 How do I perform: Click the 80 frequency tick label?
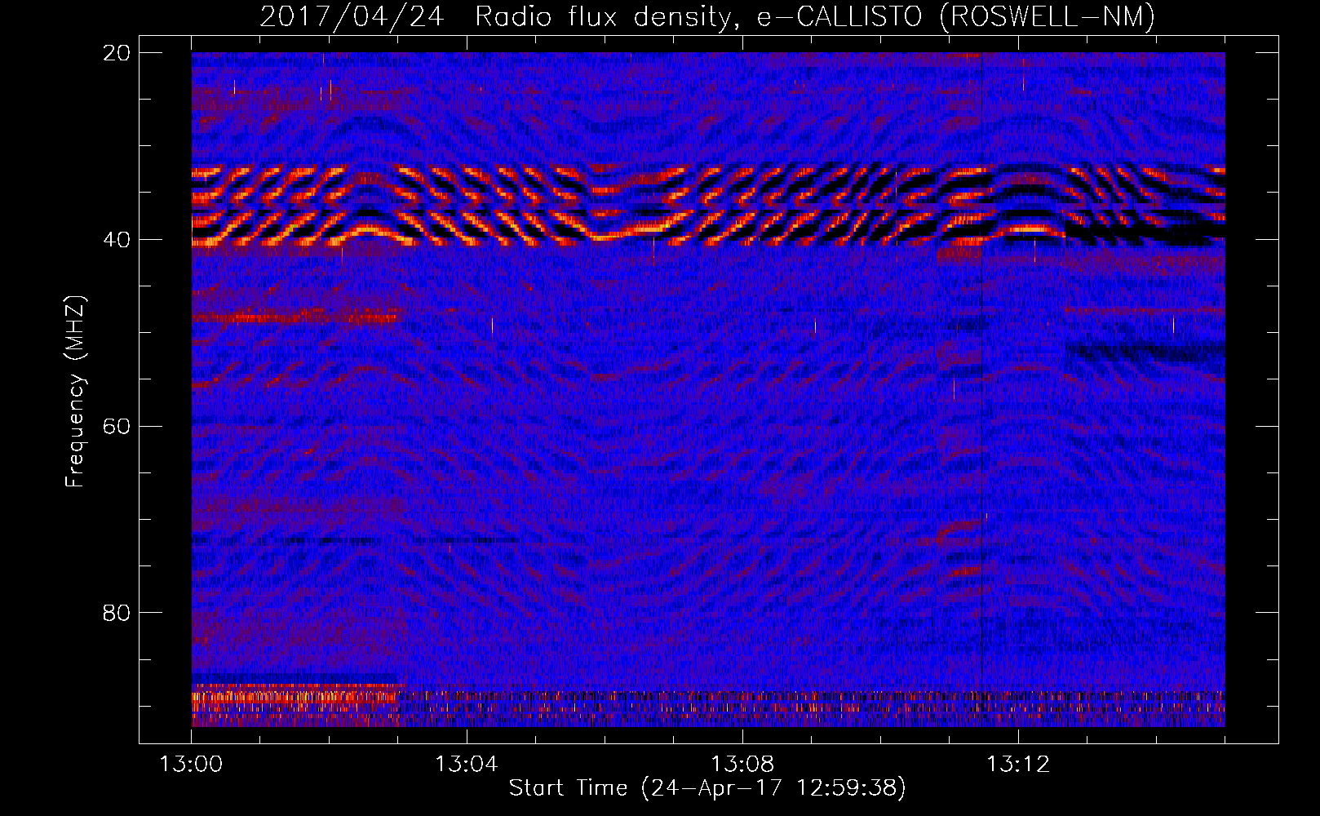tap(117, 612)
